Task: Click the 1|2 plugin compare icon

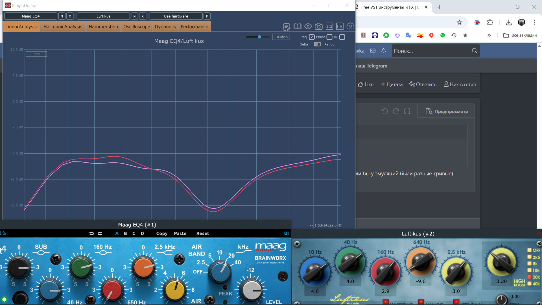Action: click(329, 27)
